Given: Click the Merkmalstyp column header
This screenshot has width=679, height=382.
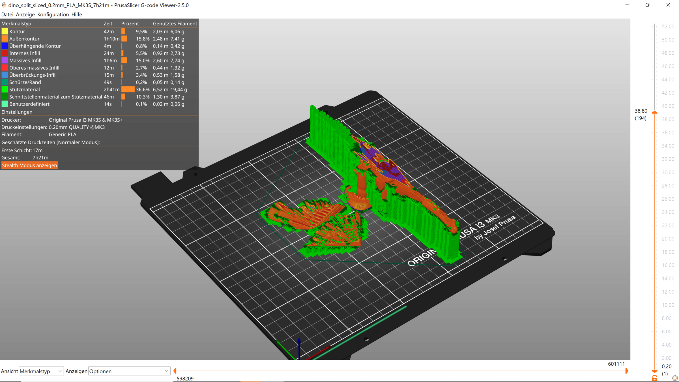Looking at the screenshot, I should pos(16,23).
